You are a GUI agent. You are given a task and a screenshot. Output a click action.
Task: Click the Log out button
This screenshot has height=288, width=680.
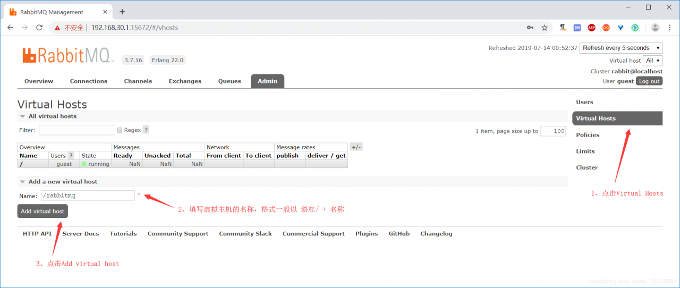[x=649, y=81]
